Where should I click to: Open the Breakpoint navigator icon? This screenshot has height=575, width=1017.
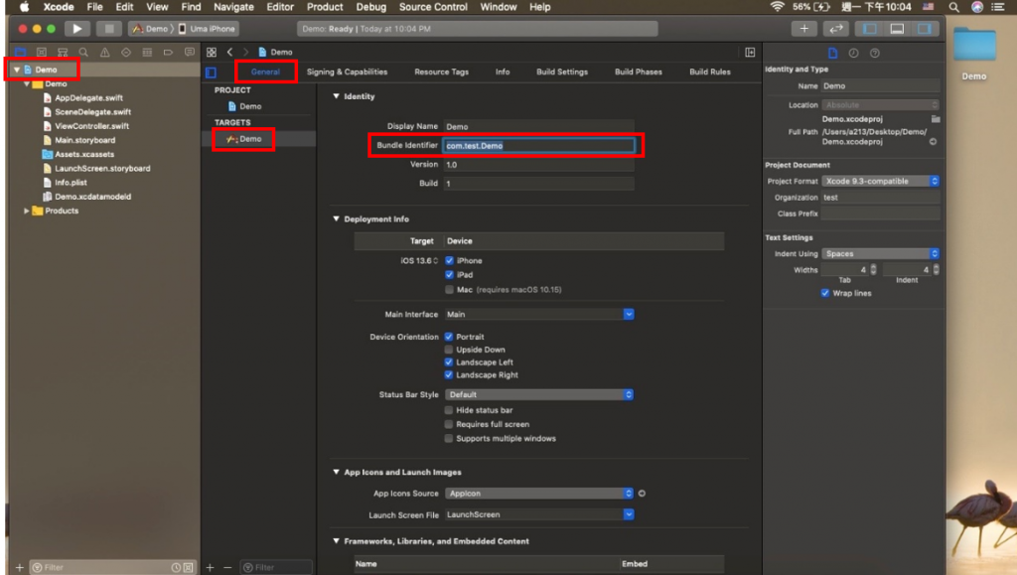[x=168, y=52]
